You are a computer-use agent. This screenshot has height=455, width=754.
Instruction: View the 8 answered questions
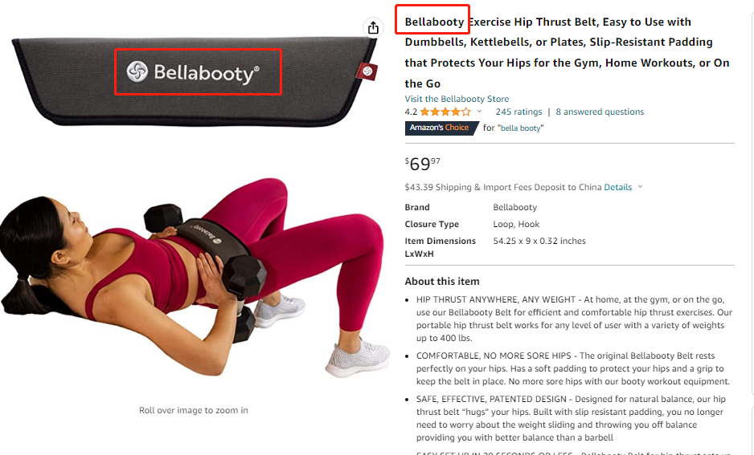(x=600, y=112)
